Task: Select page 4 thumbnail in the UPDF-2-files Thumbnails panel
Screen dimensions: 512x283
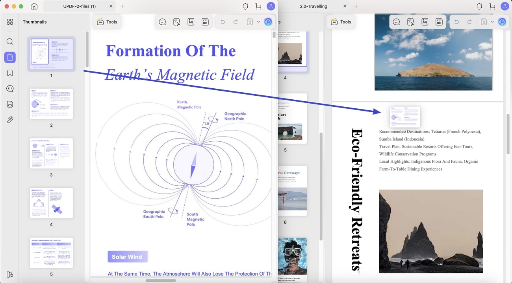Action: click(x=51, y=203)
